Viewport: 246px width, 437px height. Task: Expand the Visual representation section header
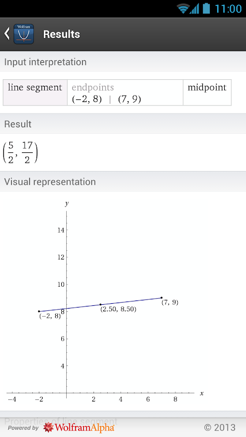123,182
